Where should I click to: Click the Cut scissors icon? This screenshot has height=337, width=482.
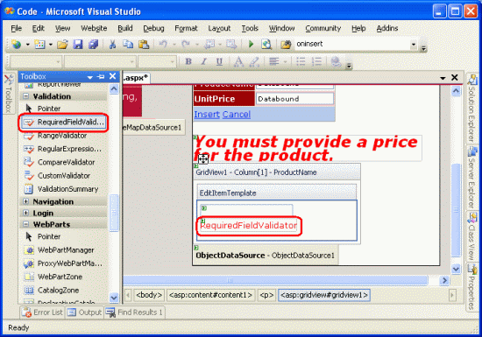(112, 45)
